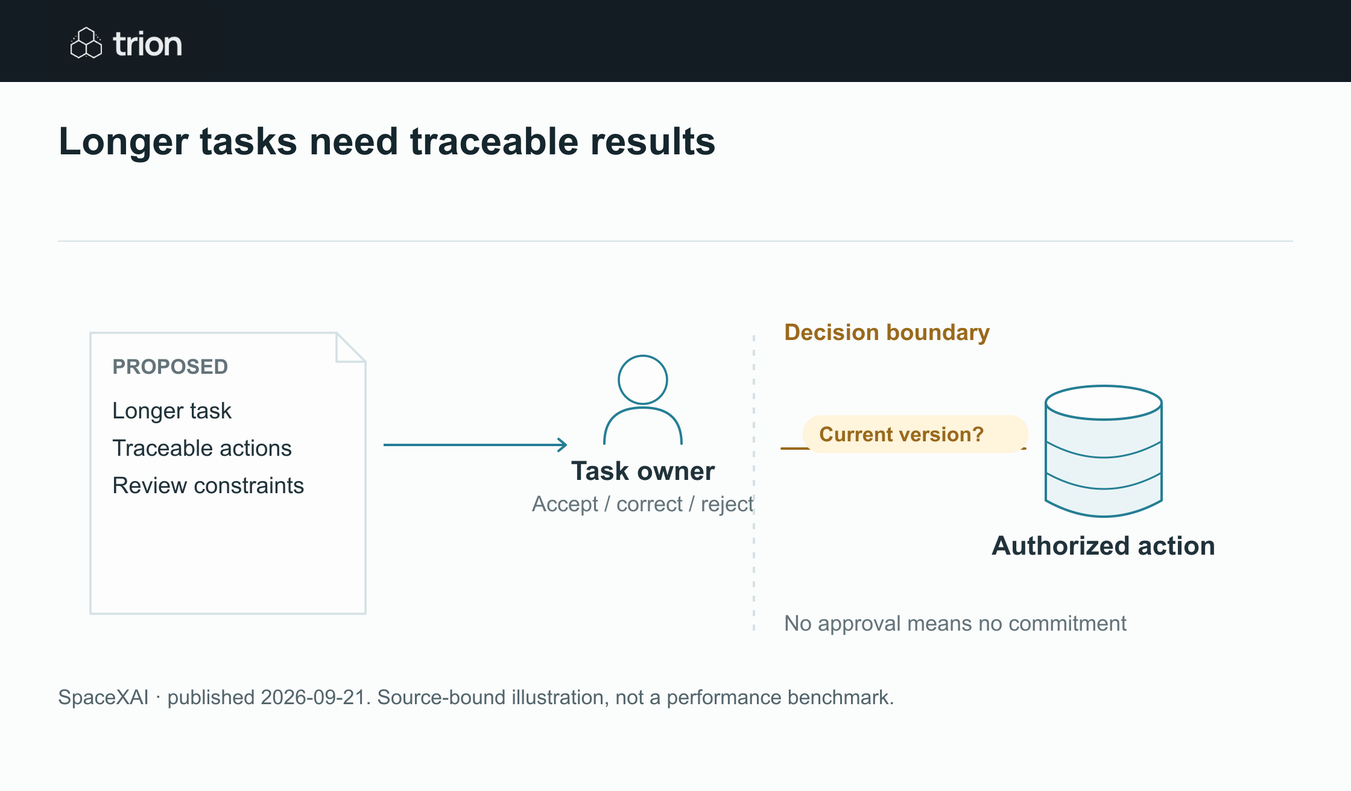1351x791 pixels.
Task: Click the folded corner of the proposed document
Action: [351, 347]
